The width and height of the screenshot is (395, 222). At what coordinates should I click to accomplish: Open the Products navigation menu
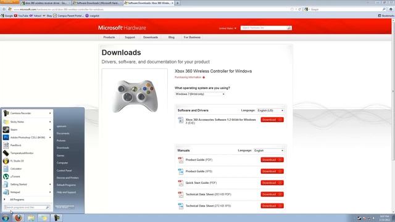point(109,37)
